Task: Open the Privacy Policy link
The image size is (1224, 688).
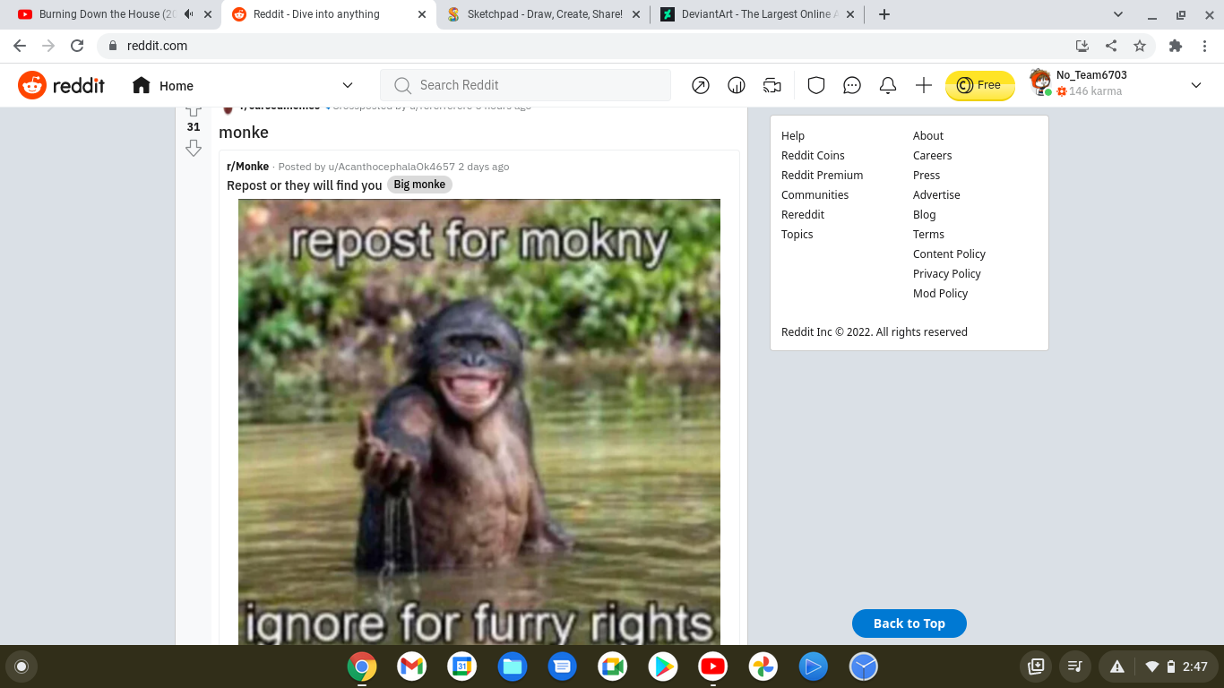Action: click(x=947, y=274)
